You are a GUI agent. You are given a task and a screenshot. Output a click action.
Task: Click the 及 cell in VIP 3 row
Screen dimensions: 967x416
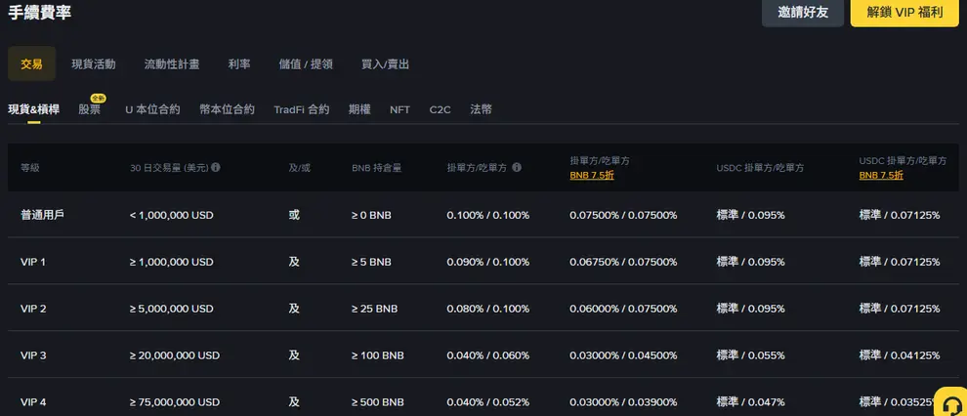click(294, 355)
